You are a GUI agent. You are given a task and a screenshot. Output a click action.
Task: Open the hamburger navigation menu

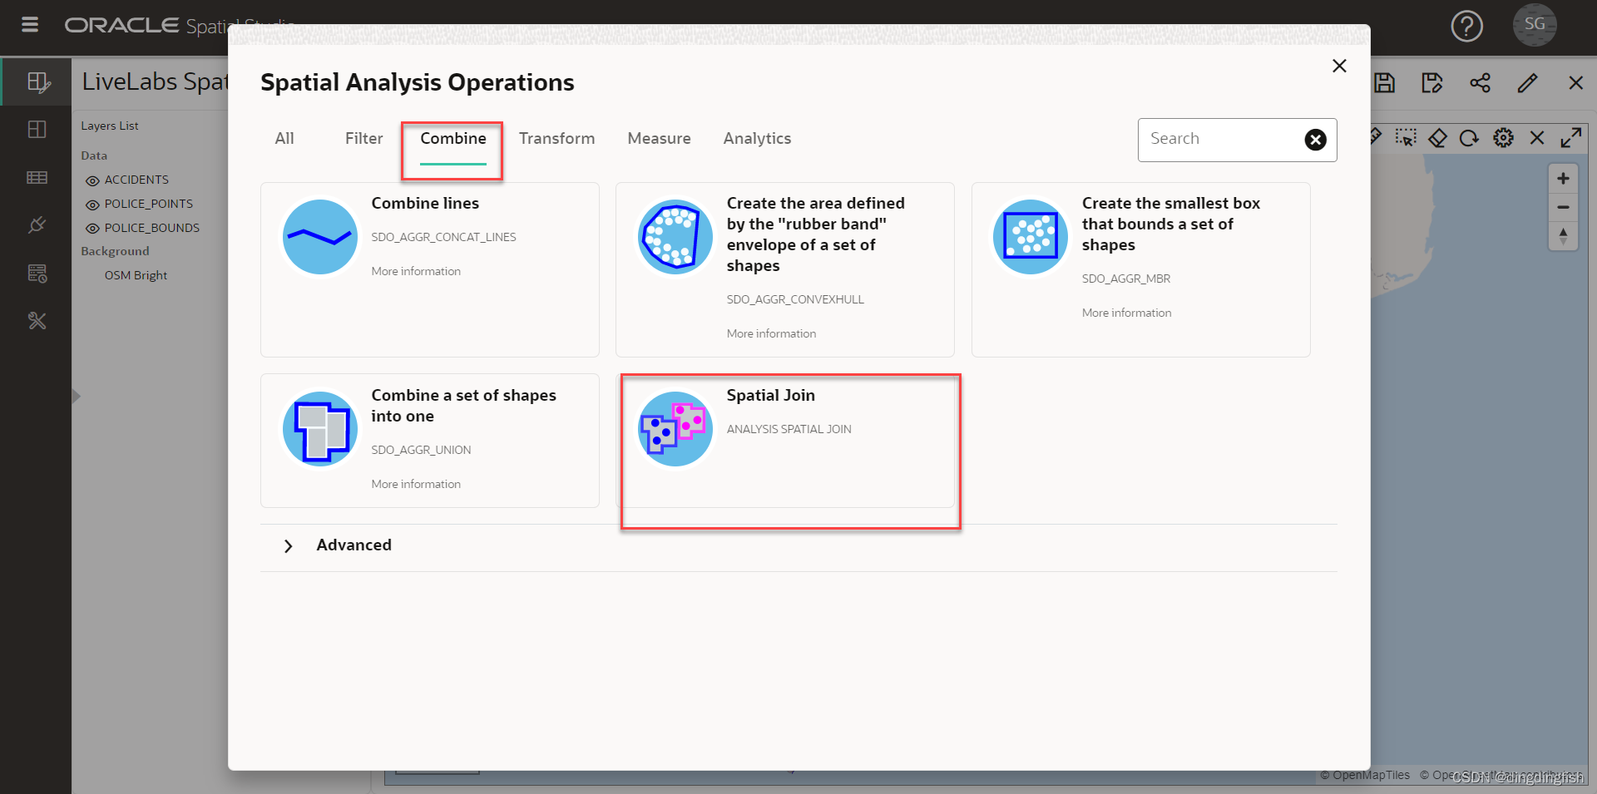coord(30,24)
